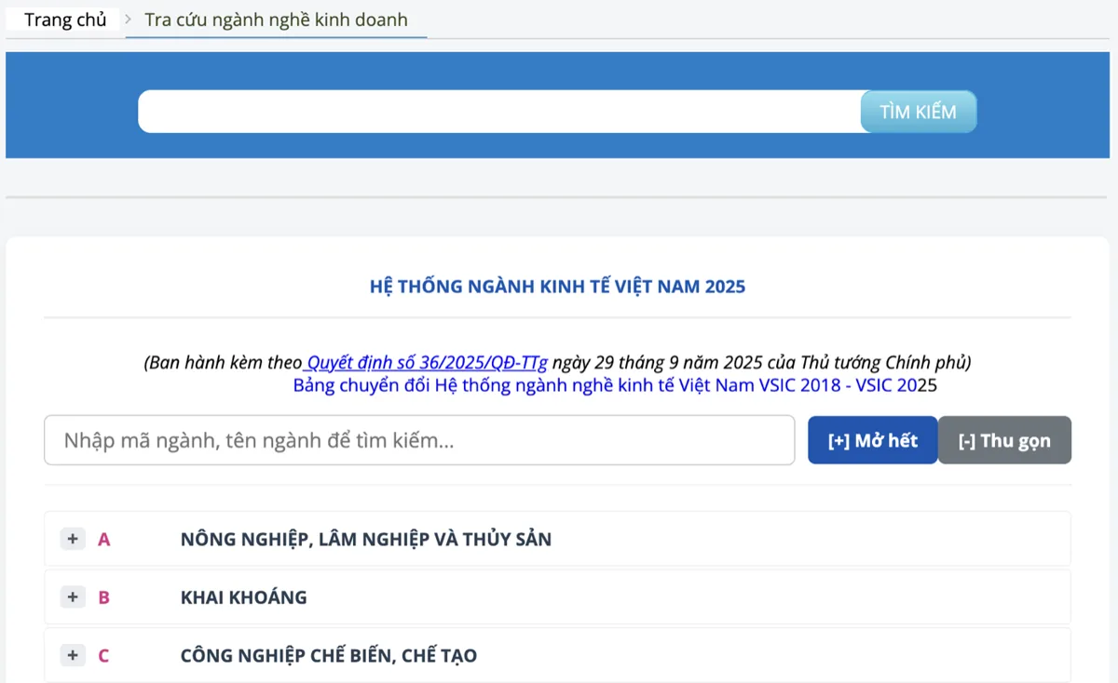Select NÔNG NGHIỆP, LÂM NGHIỆP VÀ THỦY SẢN row
Image resolution: width=1118 pixels, height=683 pixels.
[557, 539]
